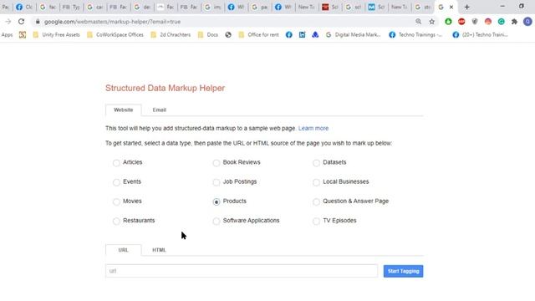Screen dimensions: 535x301
Task: Open the Apps bookmark shortcut
Action: 7,34
